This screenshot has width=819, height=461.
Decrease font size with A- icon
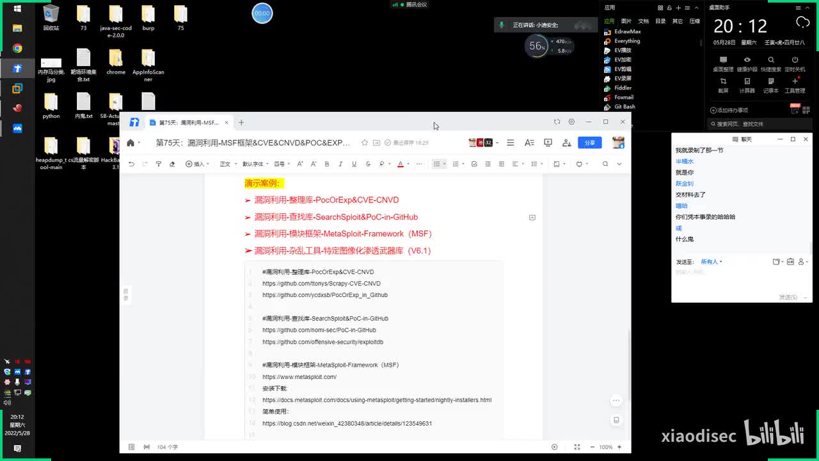click(314, 164)
